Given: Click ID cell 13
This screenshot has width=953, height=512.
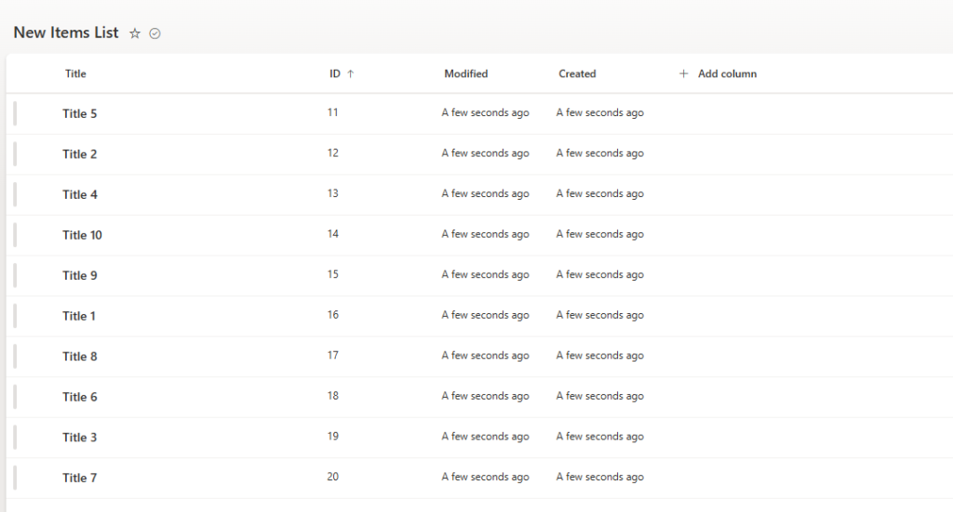Looking at the screenshot, I should [x=332, y=193].
